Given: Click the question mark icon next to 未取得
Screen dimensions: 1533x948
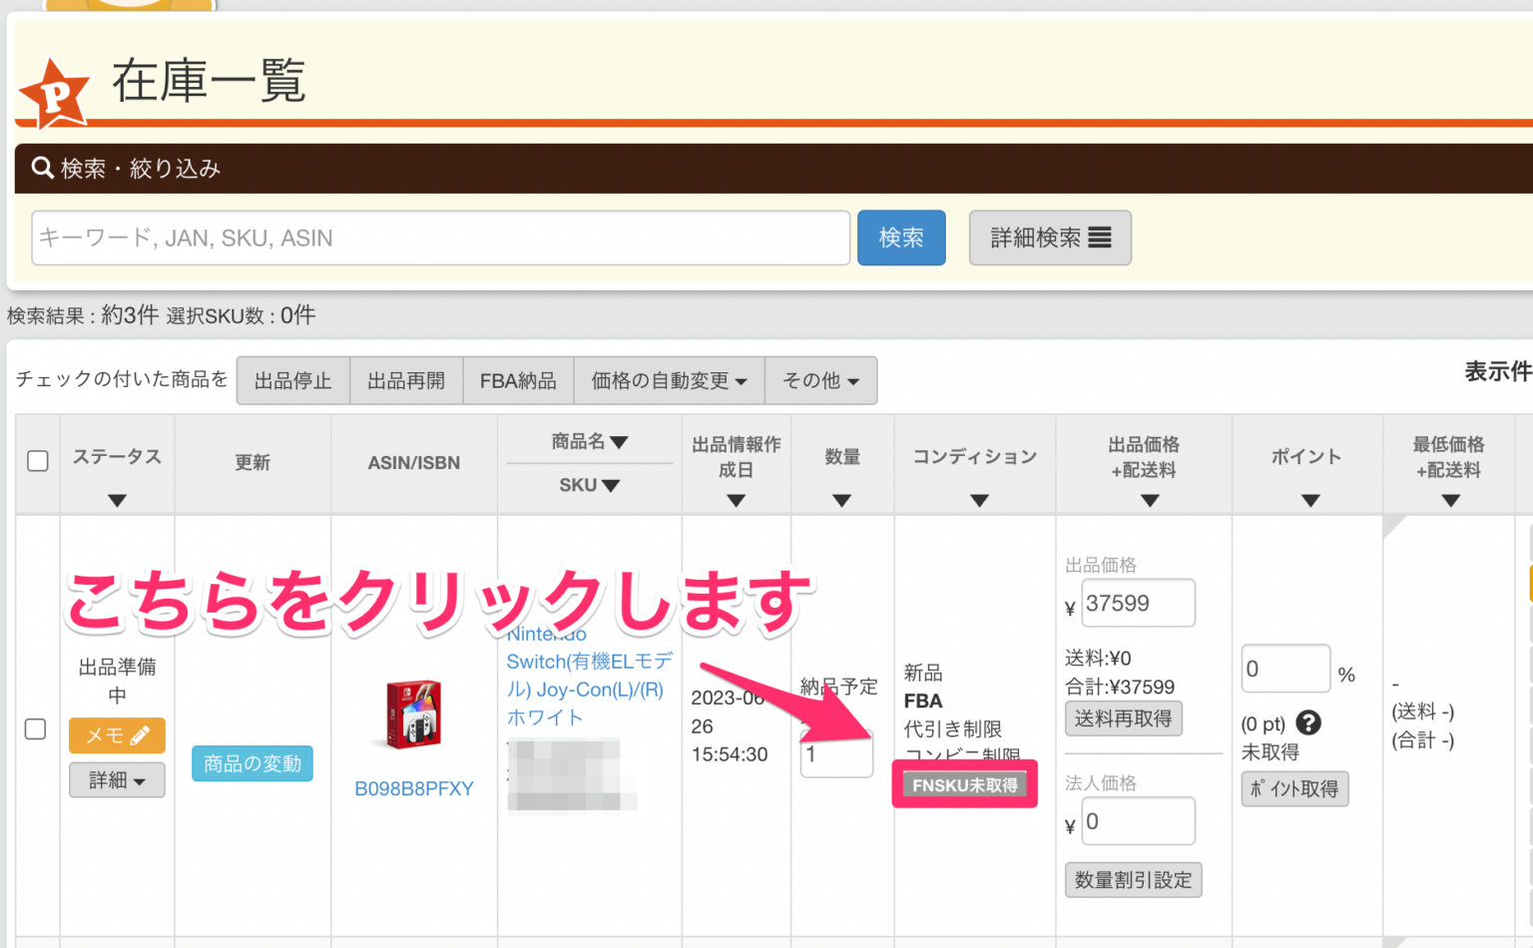Looking at the screenshot, I should 1307,722.
